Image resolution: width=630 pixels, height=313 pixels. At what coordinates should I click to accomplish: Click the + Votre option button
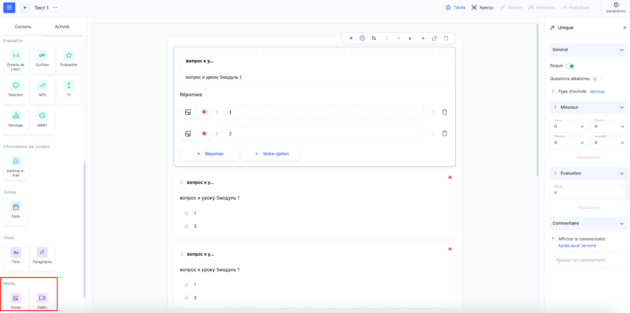[271, 154]
